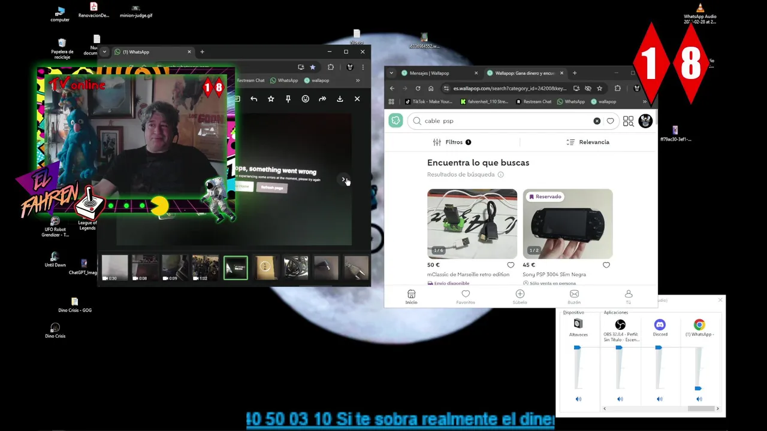767x431 pixels.
Task: Open Wallapop category browse icon
Action: [x=628, y=121]
